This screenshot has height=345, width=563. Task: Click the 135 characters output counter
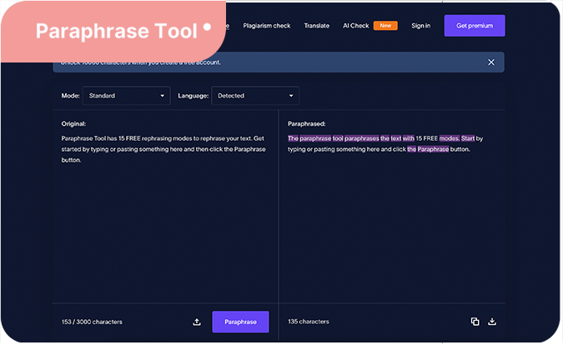309,322
